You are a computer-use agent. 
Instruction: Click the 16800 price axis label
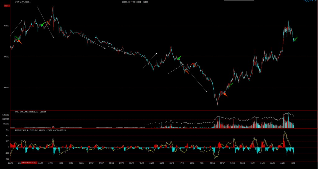(x=7, y=26)
